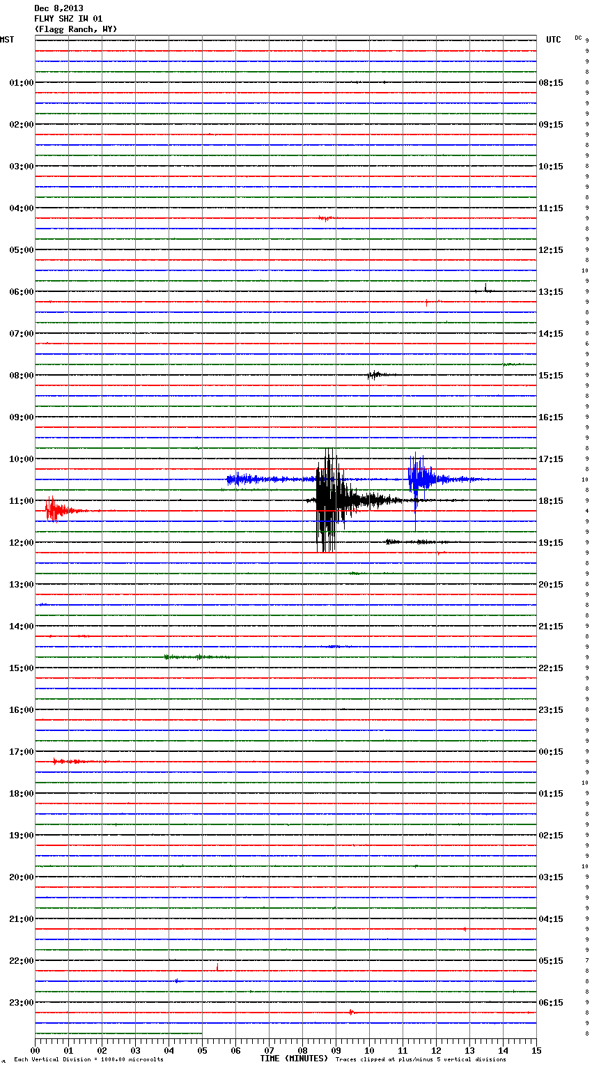This screenshot has width=592, height=1069.
Task: Click the red spike in the 22:00 hour
Action: coord(217,967)
